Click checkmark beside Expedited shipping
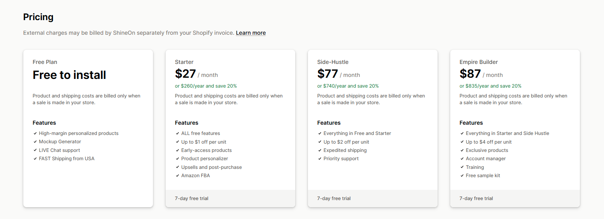 [x=320, y=150]
